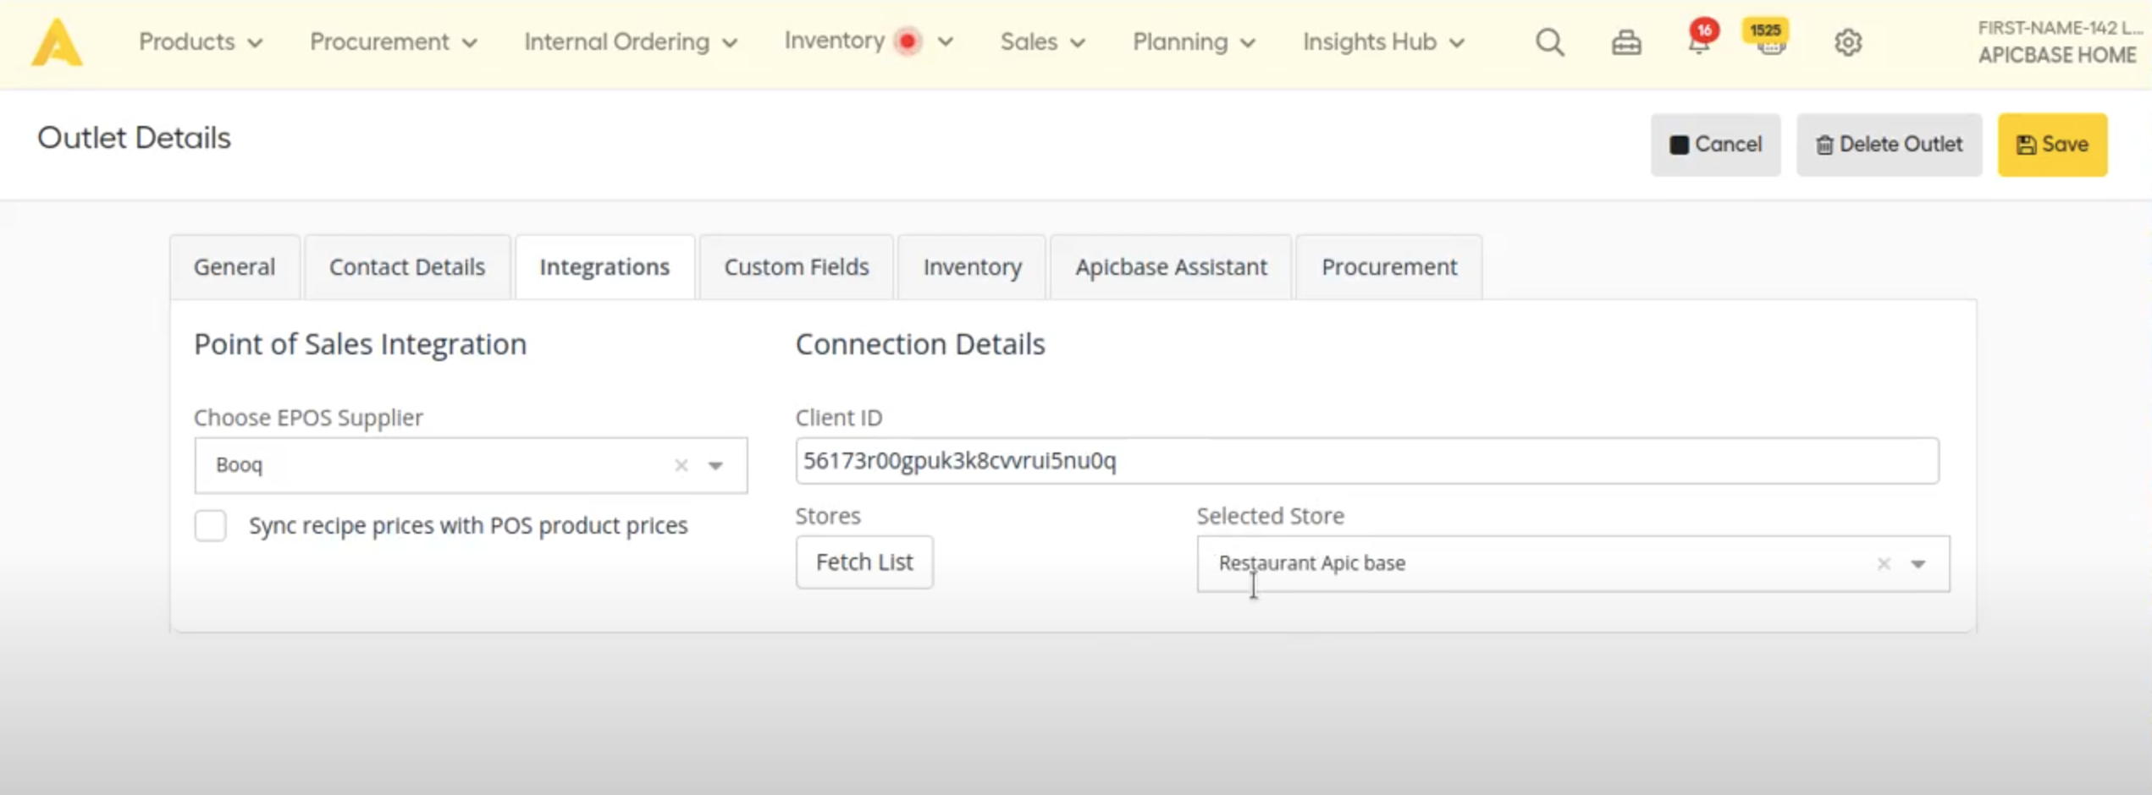
Task: Open the settings gear icon
Action: coord(1847,42)
